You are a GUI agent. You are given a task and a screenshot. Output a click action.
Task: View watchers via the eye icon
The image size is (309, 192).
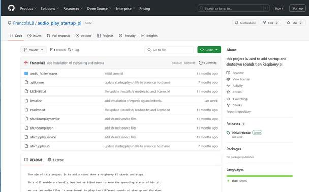[x=228, y=99]
